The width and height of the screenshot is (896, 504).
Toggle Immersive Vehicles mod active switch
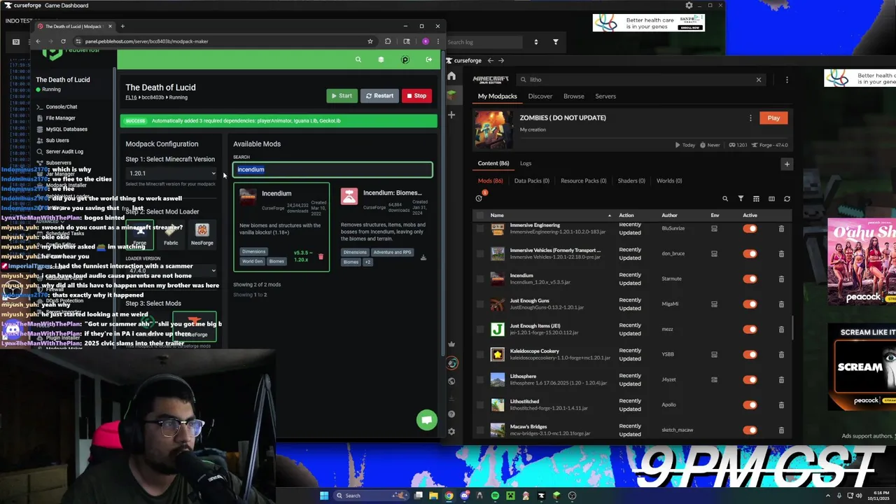(x=750, y=254)
